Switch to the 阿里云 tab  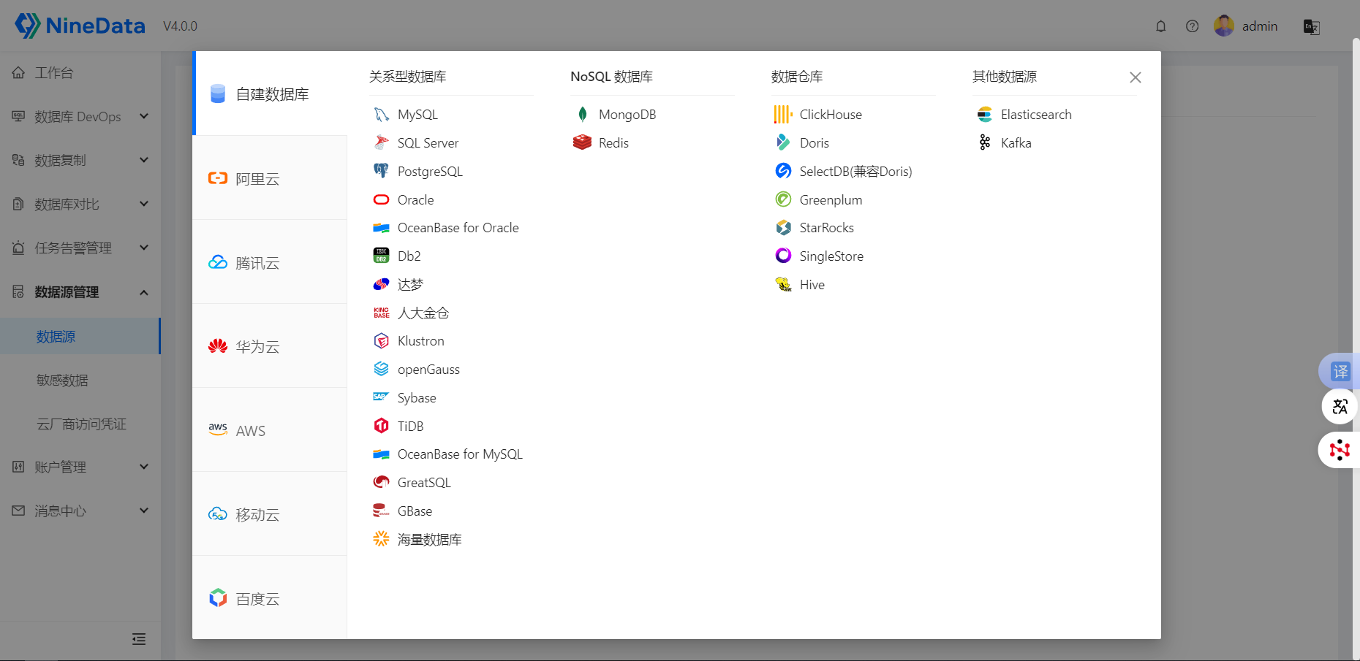click(271, 178)
